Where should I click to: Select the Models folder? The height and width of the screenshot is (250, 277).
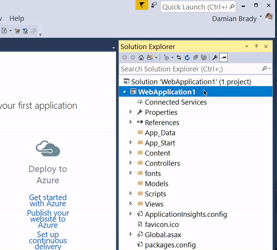click(157, 184)
